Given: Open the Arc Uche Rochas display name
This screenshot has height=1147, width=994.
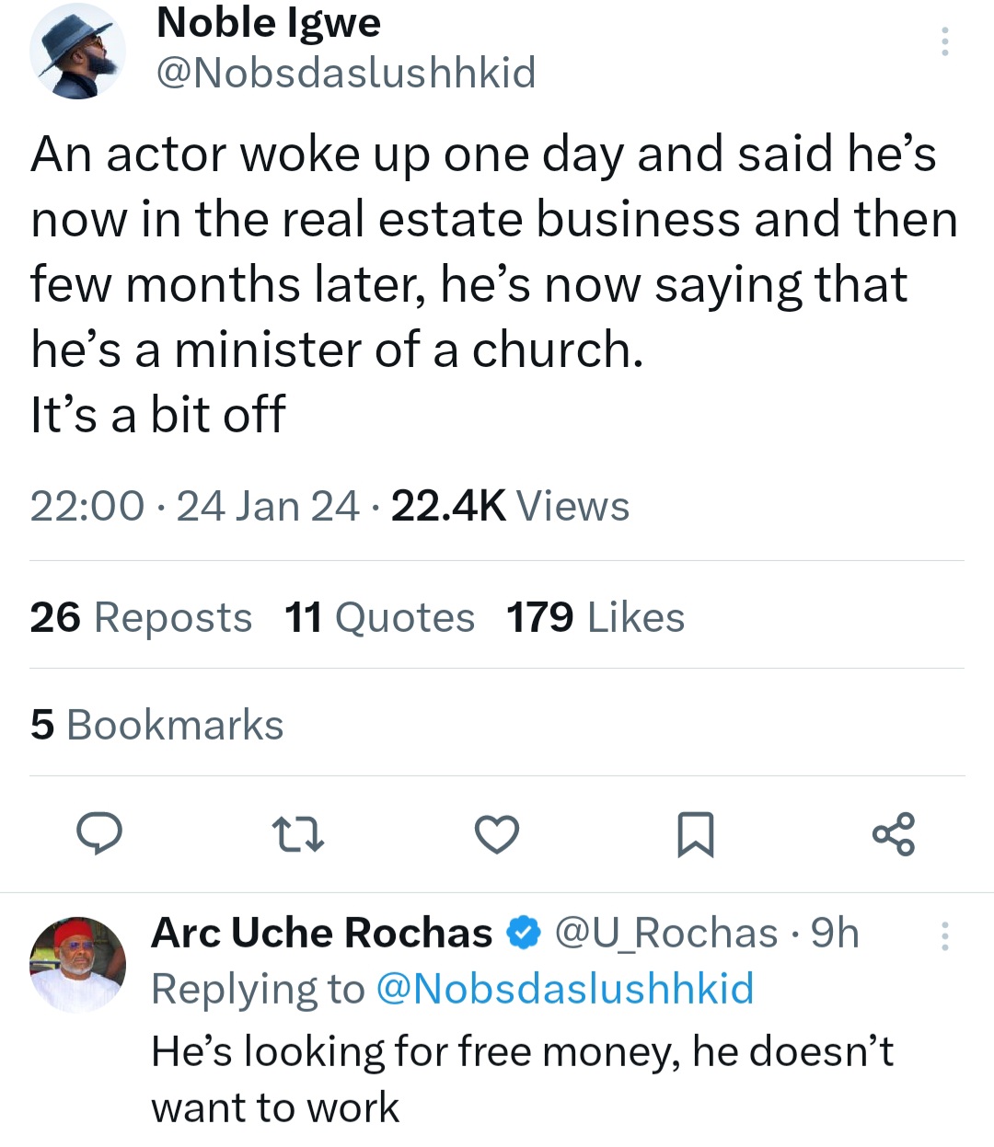Looking at the screenshot, I should coord(322,933).
